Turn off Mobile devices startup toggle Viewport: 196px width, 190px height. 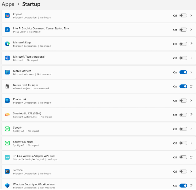(183, 72)
